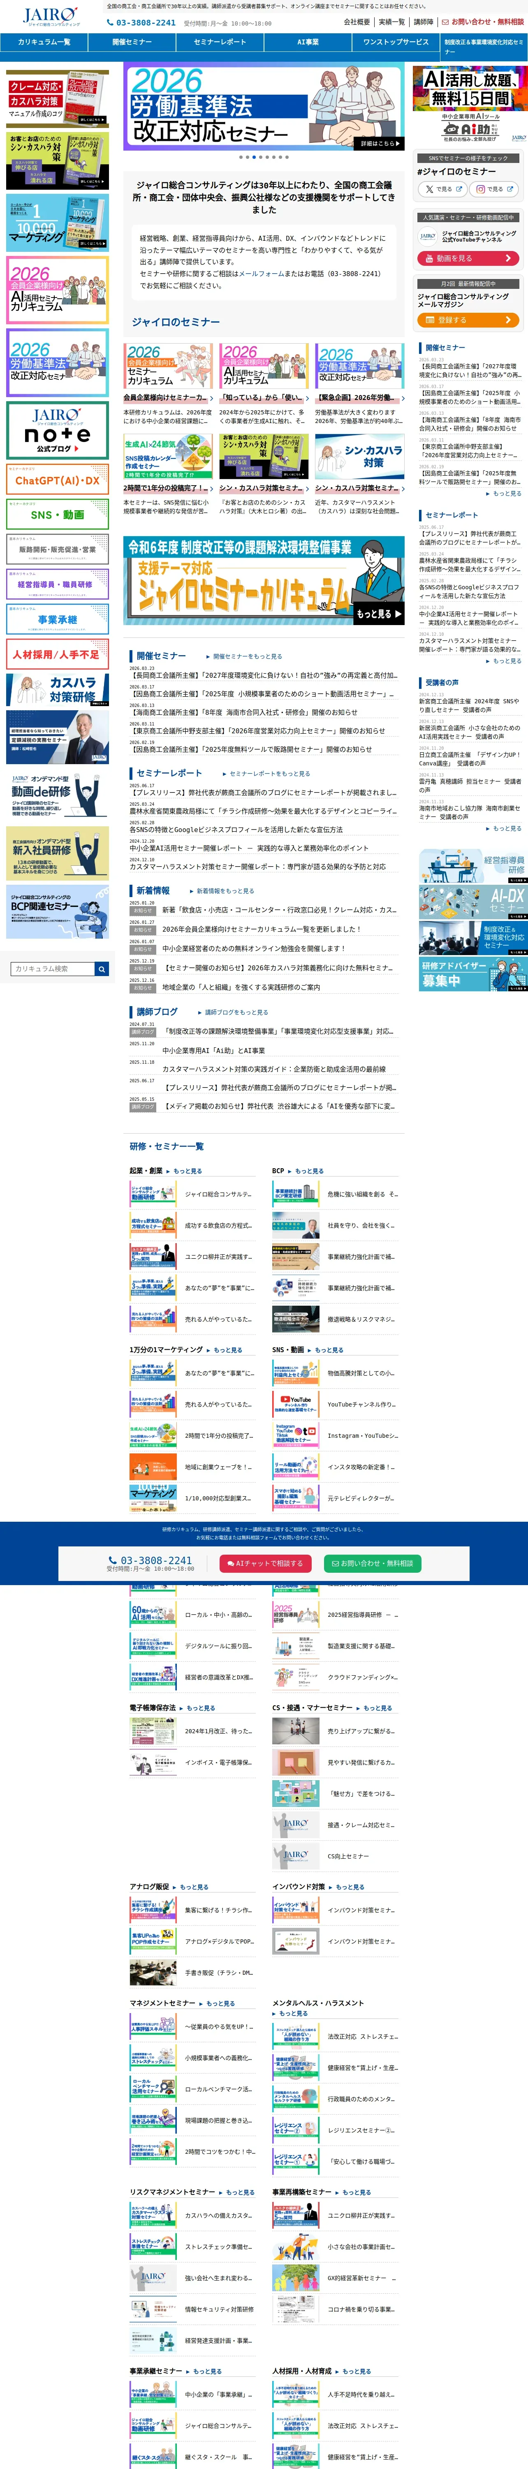Open the 情報セキュリティ対策研修 seminar item

point(192,2309)
